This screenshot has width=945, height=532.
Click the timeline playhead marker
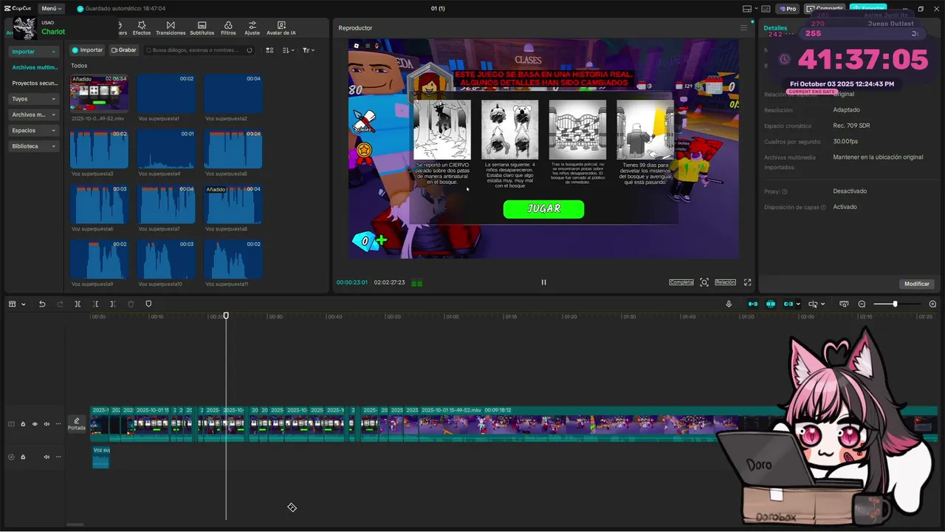pos(226,316)
